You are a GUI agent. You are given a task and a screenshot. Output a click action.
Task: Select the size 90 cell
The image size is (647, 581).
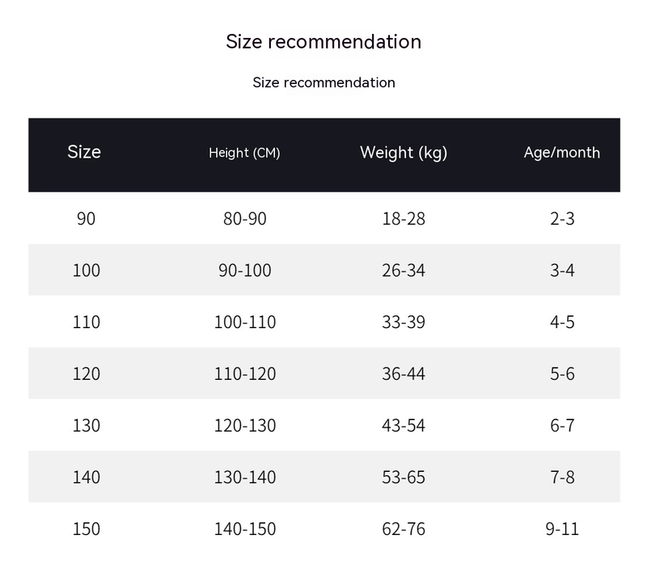[x=86, y=218]
